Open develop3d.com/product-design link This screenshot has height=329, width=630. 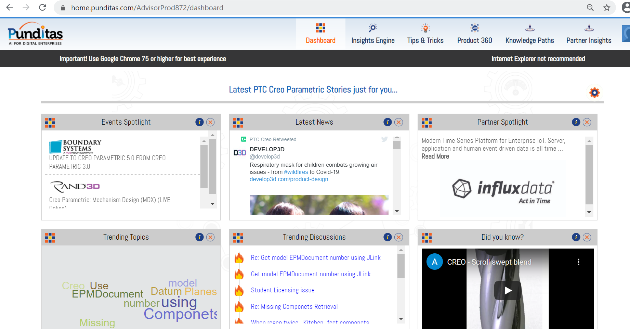[x=291, y=179]
